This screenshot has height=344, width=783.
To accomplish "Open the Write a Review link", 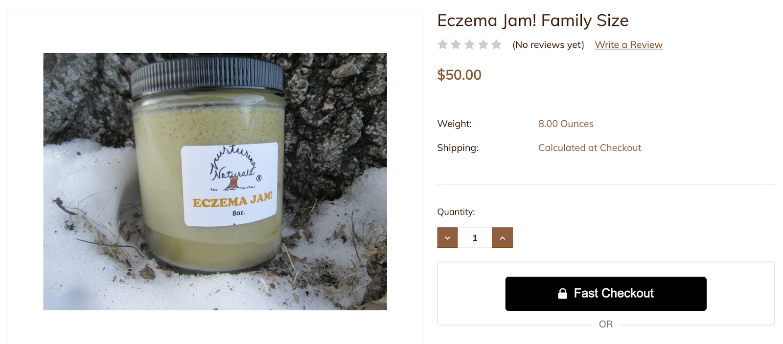I will point(628,45).
